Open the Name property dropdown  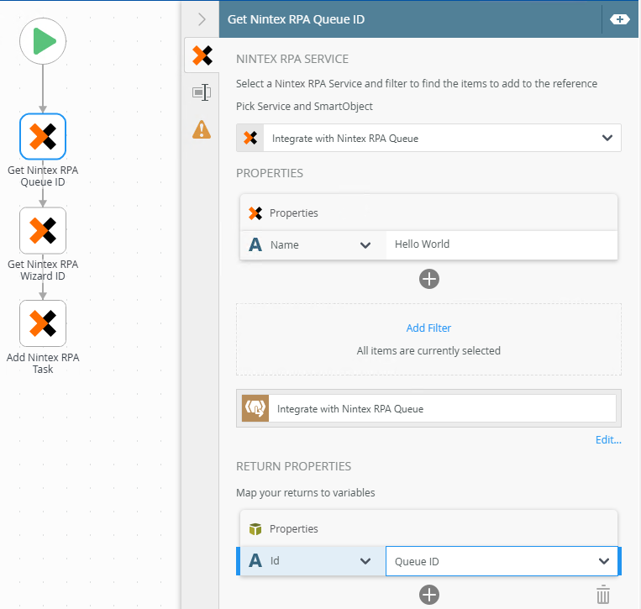coord(365,245)
